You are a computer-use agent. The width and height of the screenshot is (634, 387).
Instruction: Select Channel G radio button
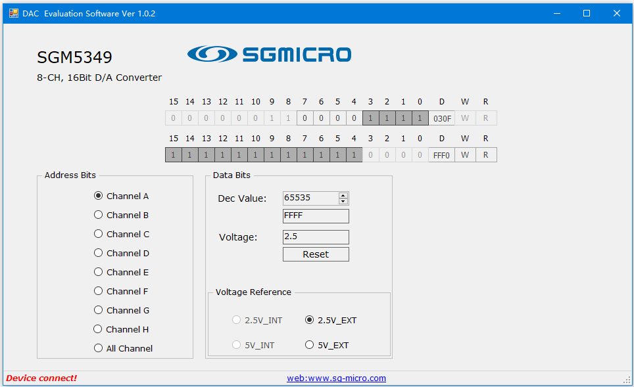tap(122, 310)
